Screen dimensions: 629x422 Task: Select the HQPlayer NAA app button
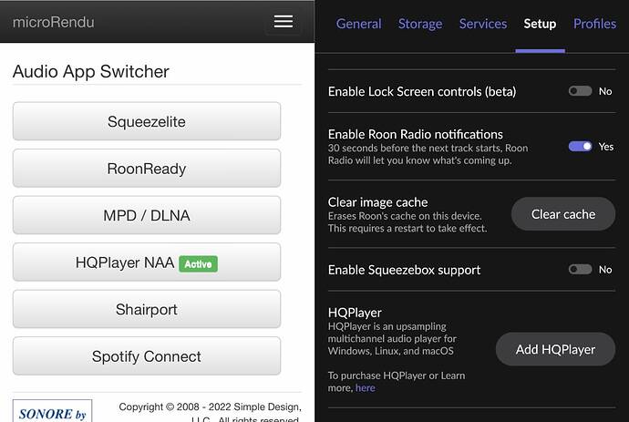[x=147, y=262]
